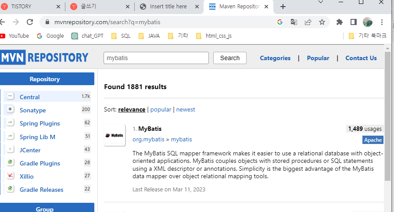Filter by JCenter repository
Viewport: 394px width, 212px height.
point(30,150)
